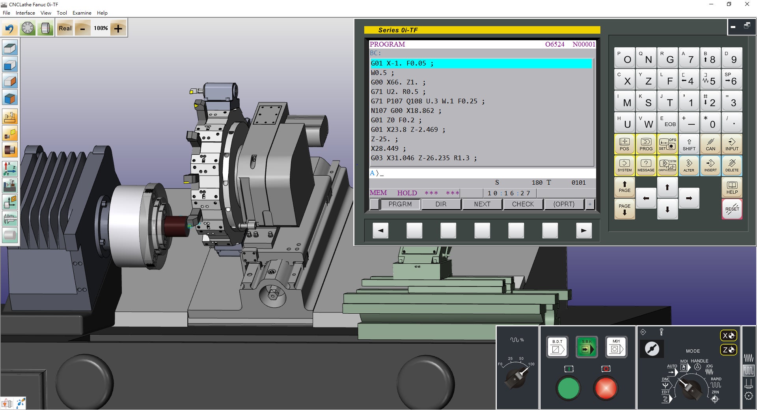Click the DELETE edit key
Screen dimensions: 757x410
(732, 165)
